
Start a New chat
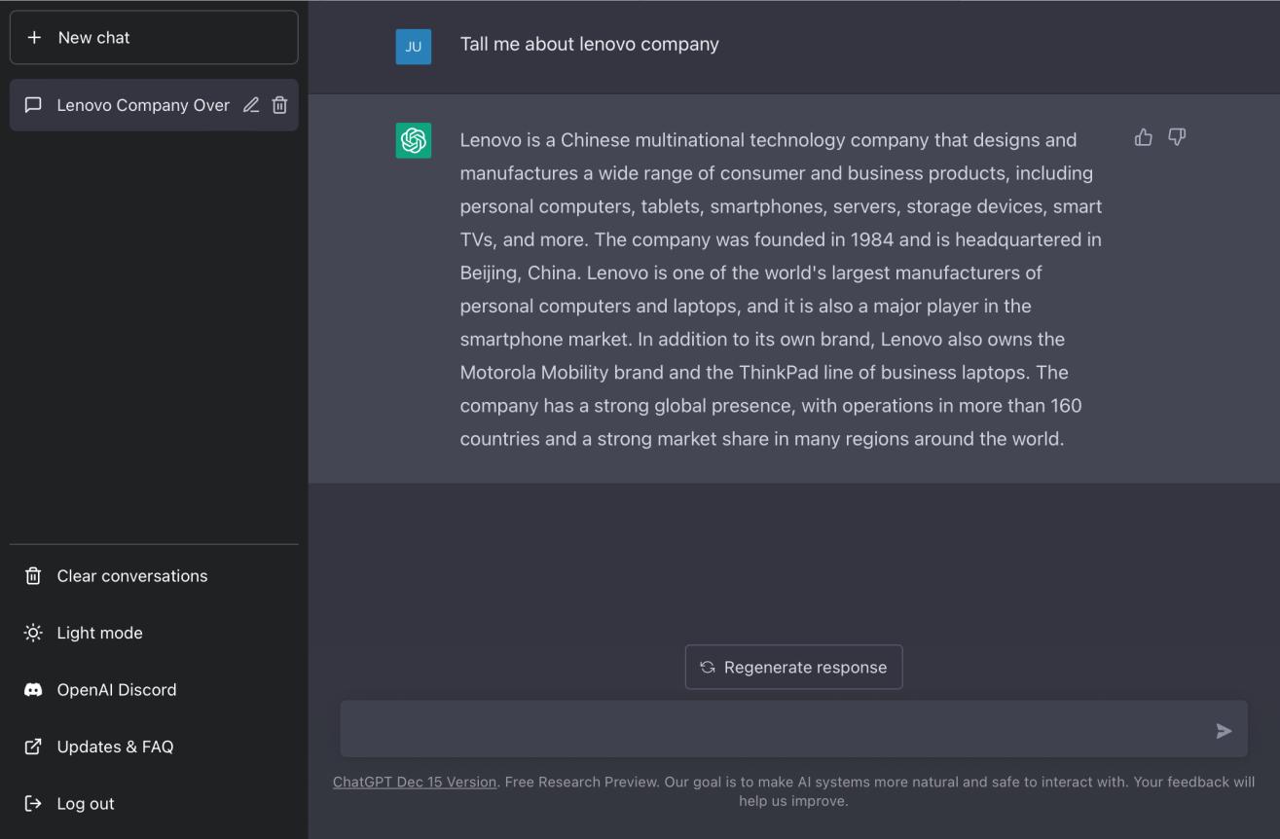(x=154, y=37)
